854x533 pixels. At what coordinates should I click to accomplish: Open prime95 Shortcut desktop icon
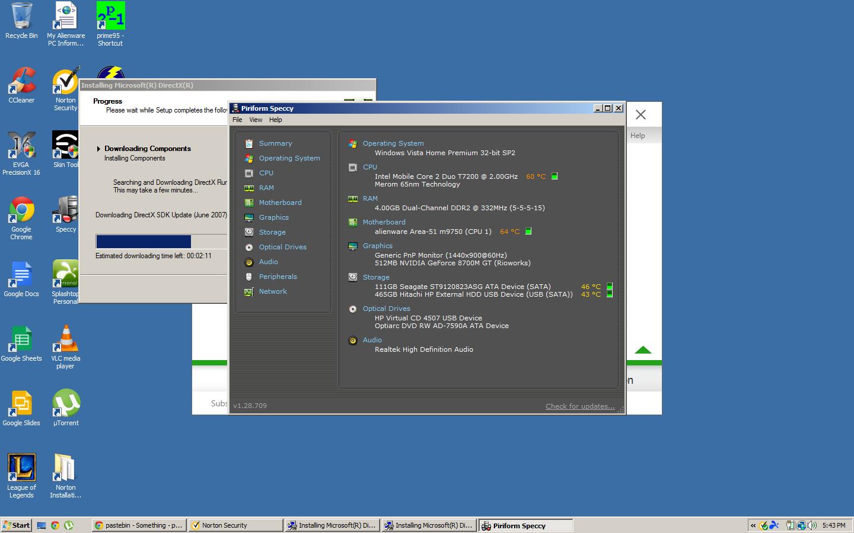[110, 24]
